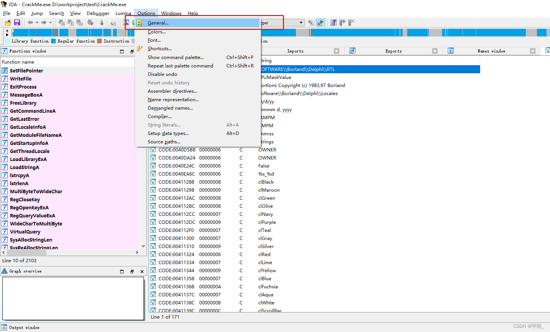This screenshot has width=550, height=332.
Task: Click the Regular function color legend swatch
Action: [x=53, y=41]
